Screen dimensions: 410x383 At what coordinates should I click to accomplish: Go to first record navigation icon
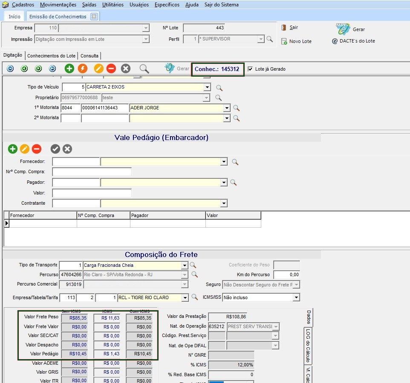pyautogui.click(x=10, y=69)
